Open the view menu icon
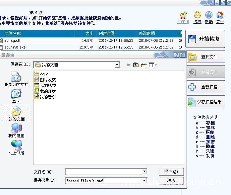This screenshot has height=195, width=231. [153, 65]
